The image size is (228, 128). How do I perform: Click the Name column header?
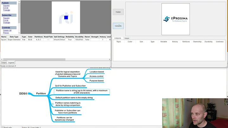[x=3, y=37]
